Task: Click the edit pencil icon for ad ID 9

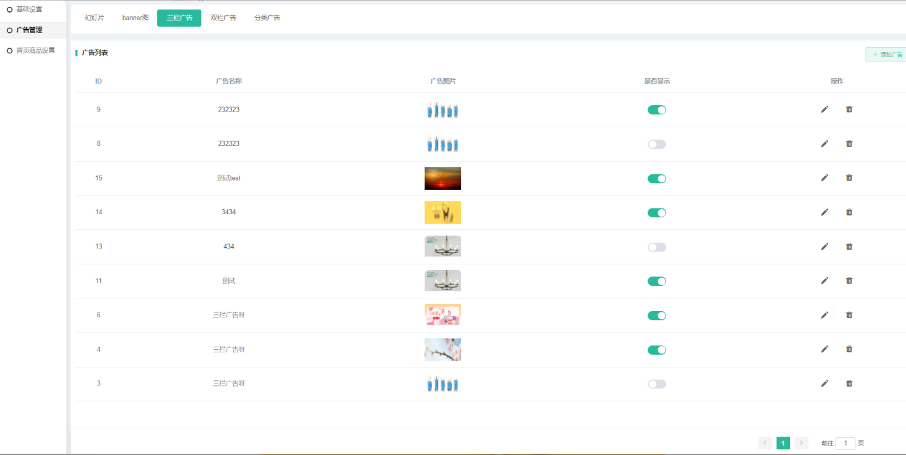Action: [x=824, y=110]
